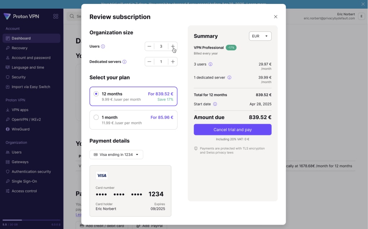Click the Language and time icon

[x=8, y=67]
